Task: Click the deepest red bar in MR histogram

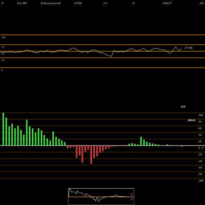Action: (x=91, y=155)
